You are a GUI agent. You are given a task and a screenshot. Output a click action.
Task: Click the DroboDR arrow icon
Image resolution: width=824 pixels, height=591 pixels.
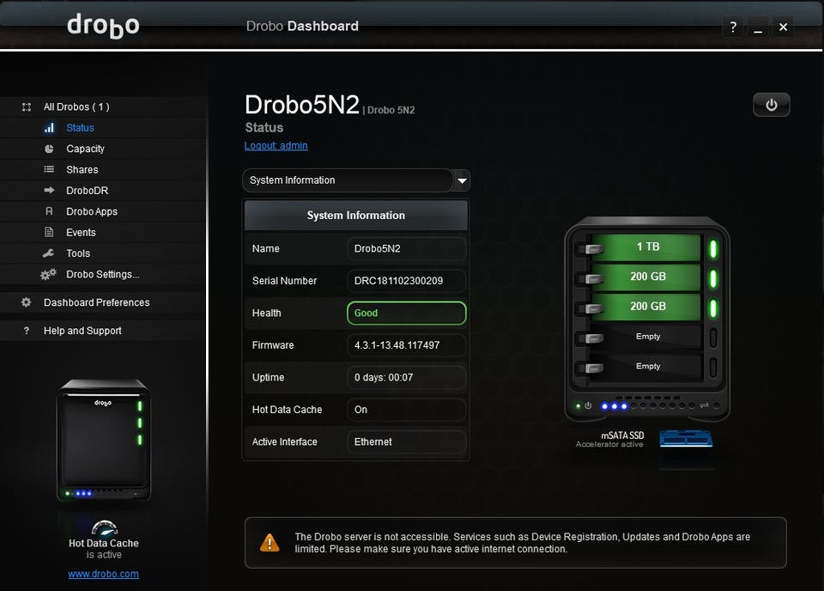coord(49,191)
